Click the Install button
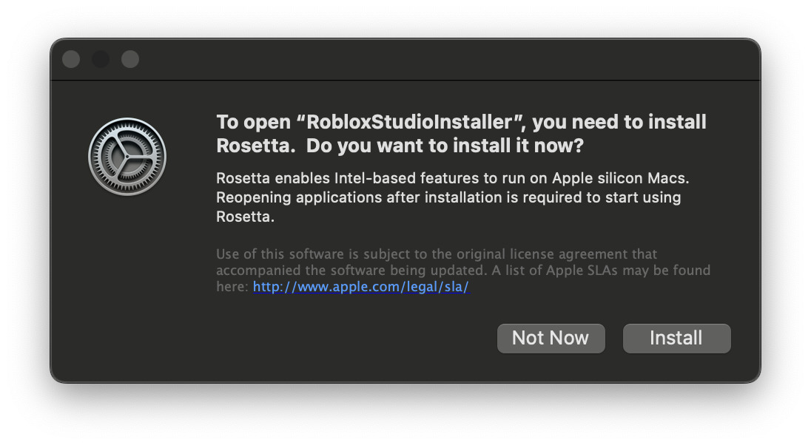Viewport: 811px width, 445px height. [x=676, y=338]
